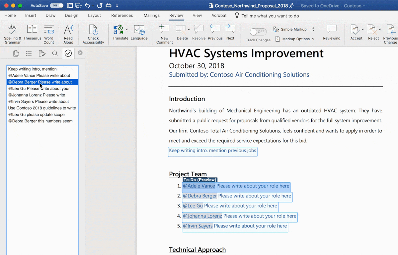Select the To-Do checkmark pane
This screenshot has width=398, height=255.
[x=68, y=53]
